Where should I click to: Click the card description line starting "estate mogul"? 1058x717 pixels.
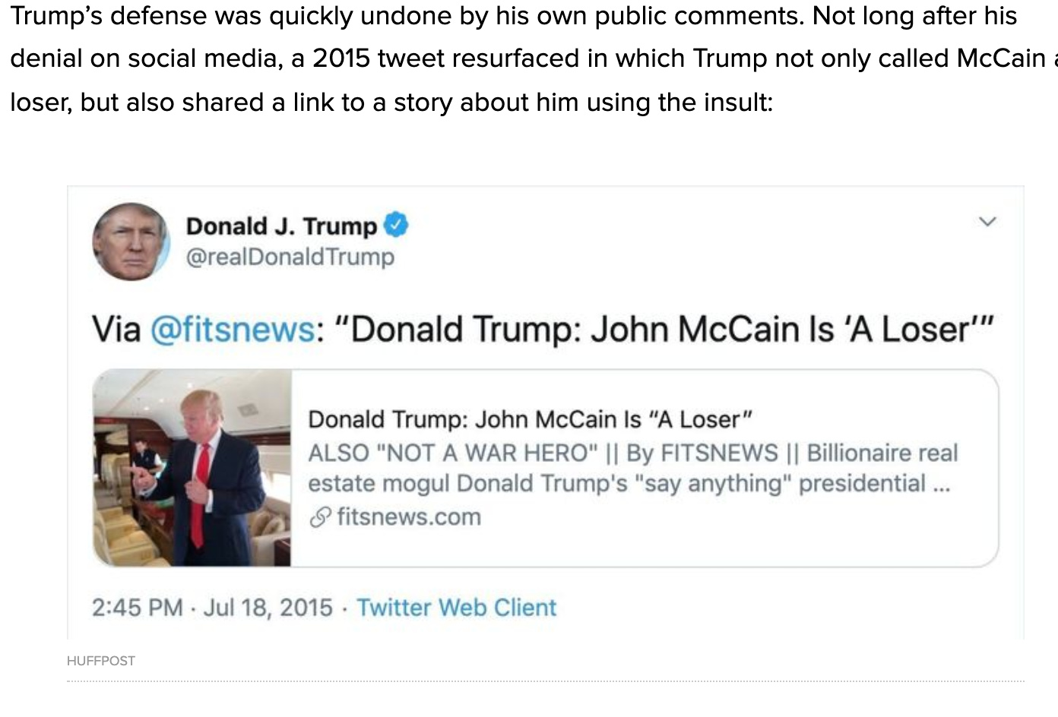(x=629, y=484)
